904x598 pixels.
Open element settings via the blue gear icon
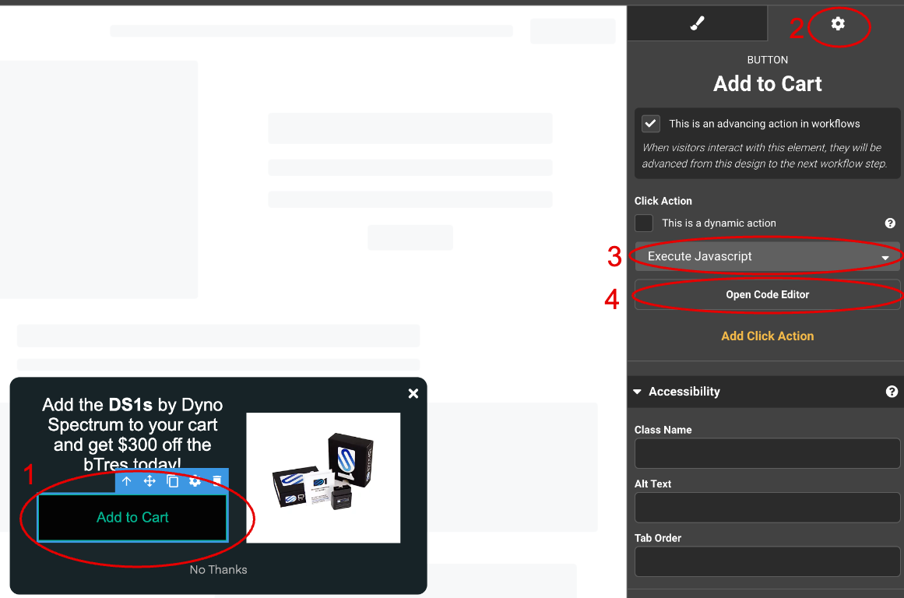click(195, 481)
